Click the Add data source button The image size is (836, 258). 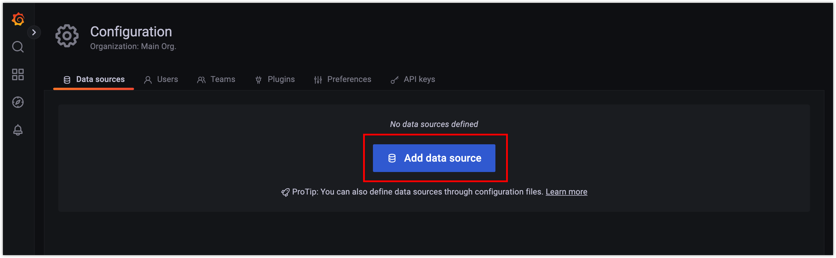click(x=434, y=158)
